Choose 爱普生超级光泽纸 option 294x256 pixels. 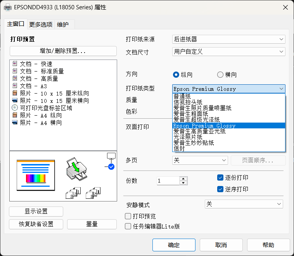229,119
